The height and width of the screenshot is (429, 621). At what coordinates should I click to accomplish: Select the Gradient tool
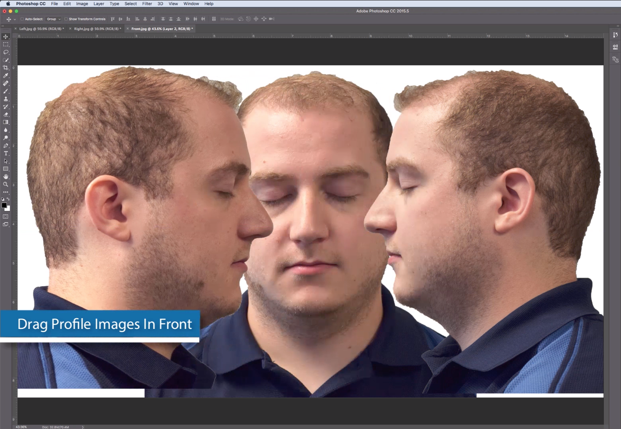pyautogui.click(x=6, y=122)
